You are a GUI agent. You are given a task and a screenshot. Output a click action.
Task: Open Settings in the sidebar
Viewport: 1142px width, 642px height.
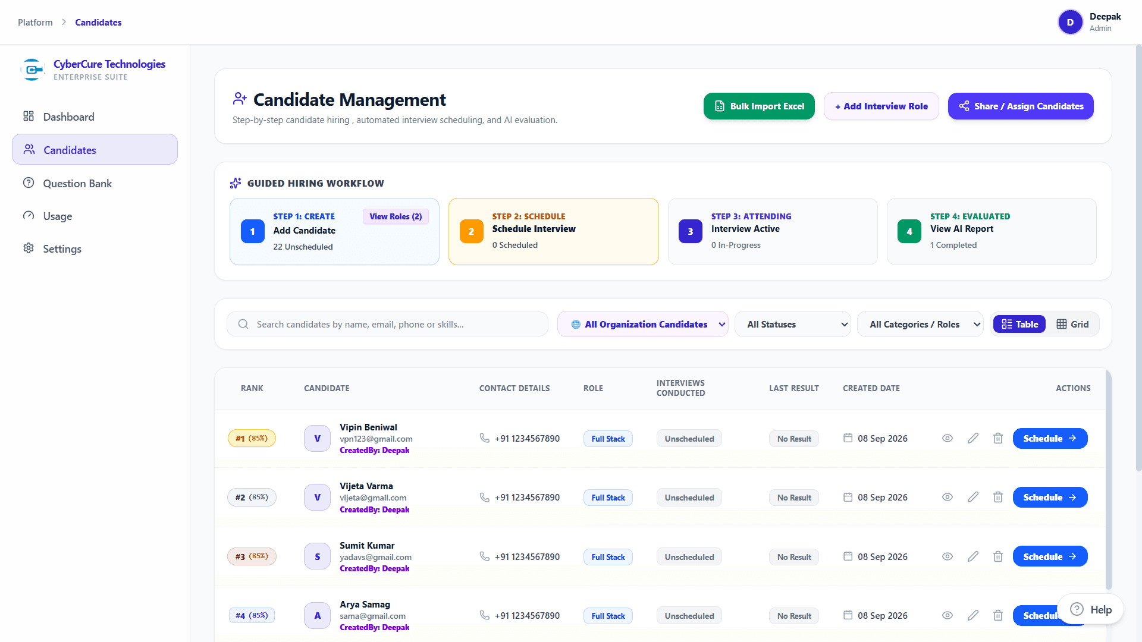point(95,248)
